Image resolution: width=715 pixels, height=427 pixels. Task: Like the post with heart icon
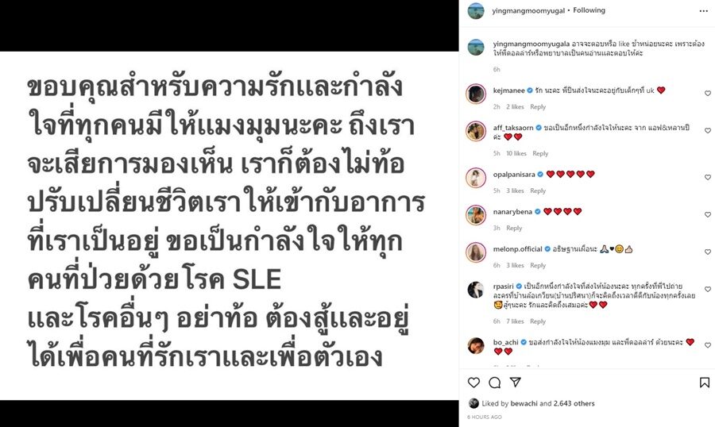[x=473, y=383]
